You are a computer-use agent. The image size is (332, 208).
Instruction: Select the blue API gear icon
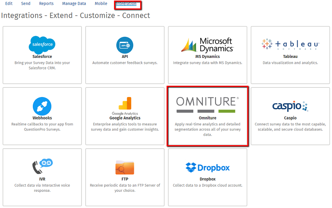(125, 45)
